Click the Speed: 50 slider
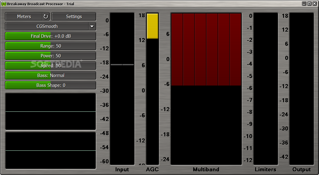This screenshot has height=175, width=319. pos(50,66)
